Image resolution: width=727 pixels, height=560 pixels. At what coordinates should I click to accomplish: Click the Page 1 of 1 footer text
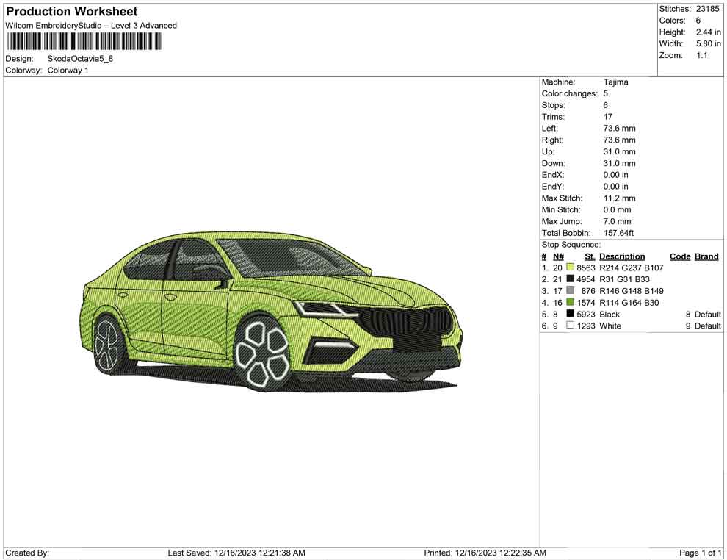[x=701, y=553]
